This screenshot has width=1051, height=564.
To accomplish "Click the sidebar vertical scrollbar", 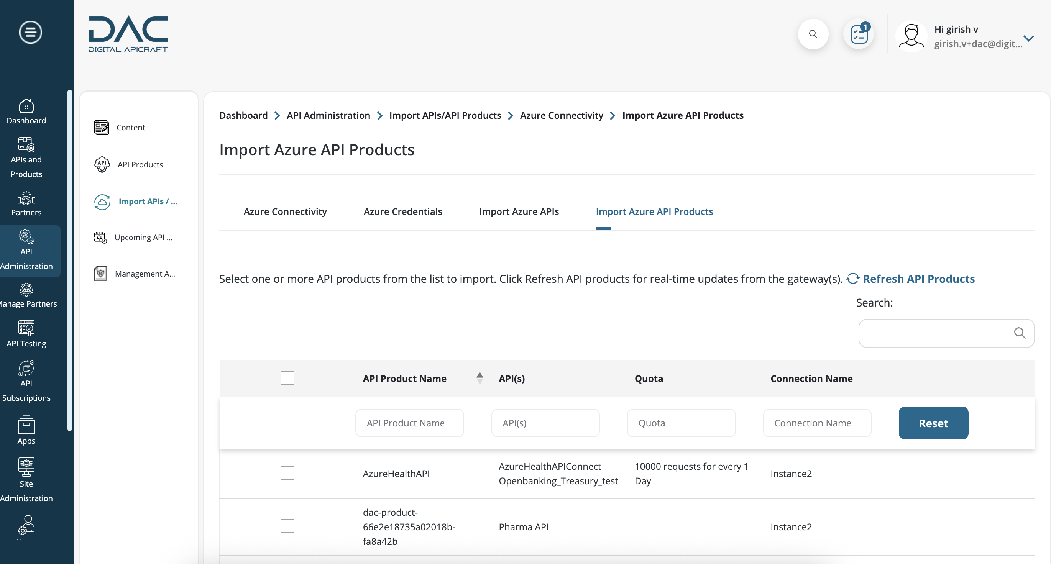I will point(70,260).
